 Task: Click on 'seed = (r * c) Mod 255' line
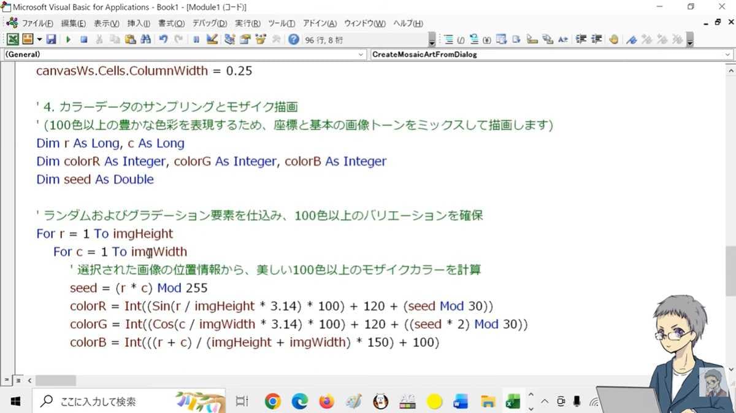pyautogui.click(x=139, y=288)
